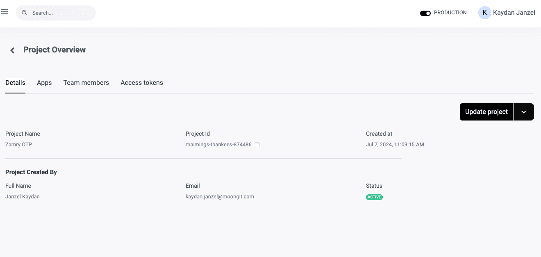The height and width of the screenshot is (257, 541).
Task: Toggle the PRODUCTION environment switch
Action: (425, 13)
